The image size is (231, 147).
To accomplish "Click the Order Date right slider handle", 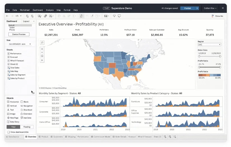I will point(220,57).
